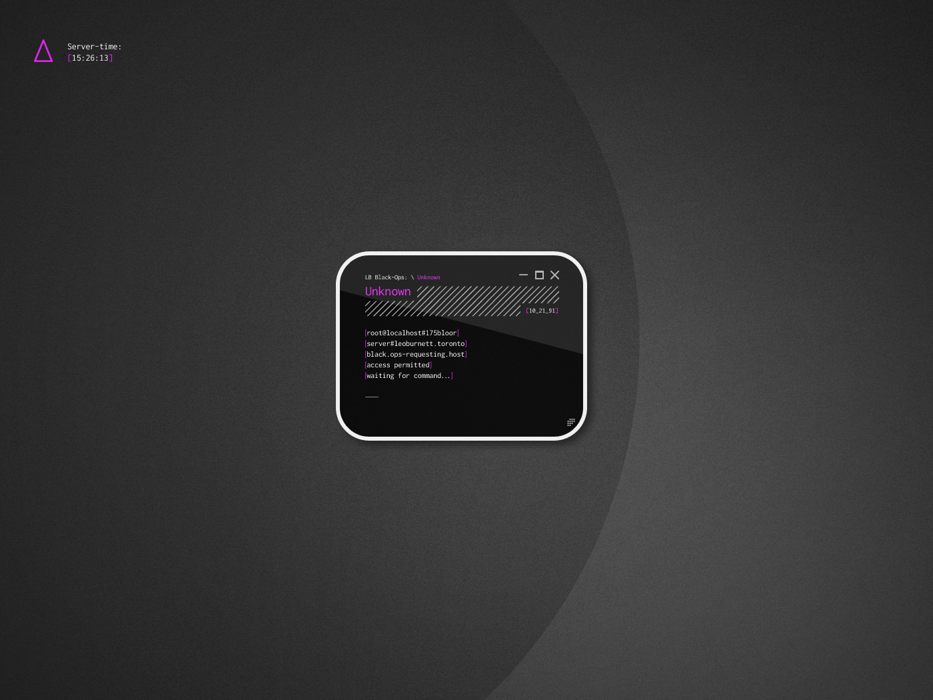Minimize the LB Black-Ops terminal window

click(x=523, y=275)
